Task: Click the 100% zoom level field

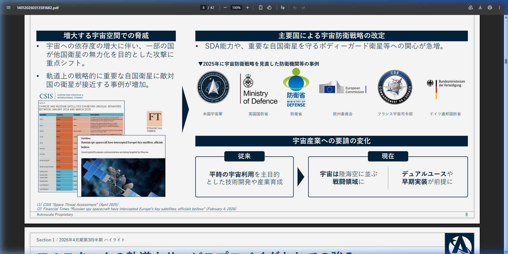Action: click(236, 7)
